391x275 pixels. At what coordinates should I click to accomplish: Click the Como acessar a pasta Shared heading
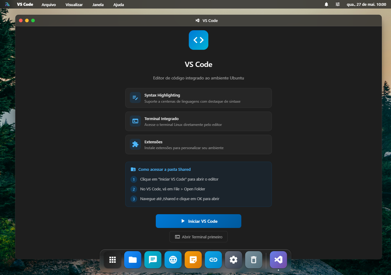click(x=164, y=169)
